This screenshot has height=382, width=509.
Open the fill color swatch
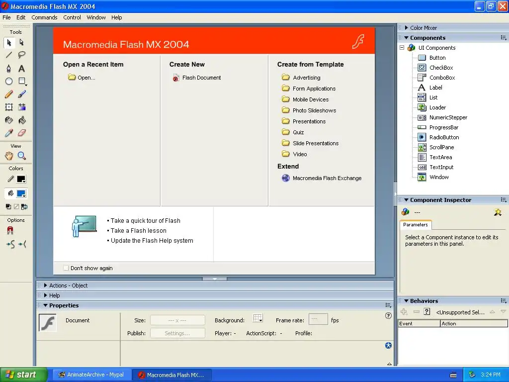(21, 194)
